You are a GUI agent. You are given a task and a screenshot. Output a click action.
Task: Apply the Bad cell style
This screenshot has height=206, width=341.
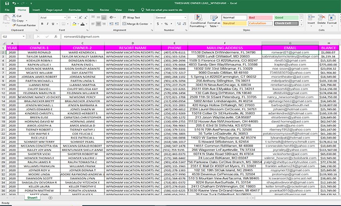click(x=260, y=17)
